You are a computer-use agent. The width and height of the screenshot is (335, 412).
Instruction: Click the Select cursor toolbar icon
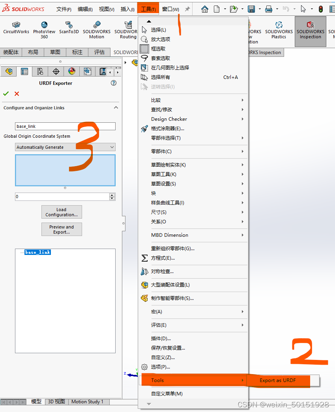point(303,9)
